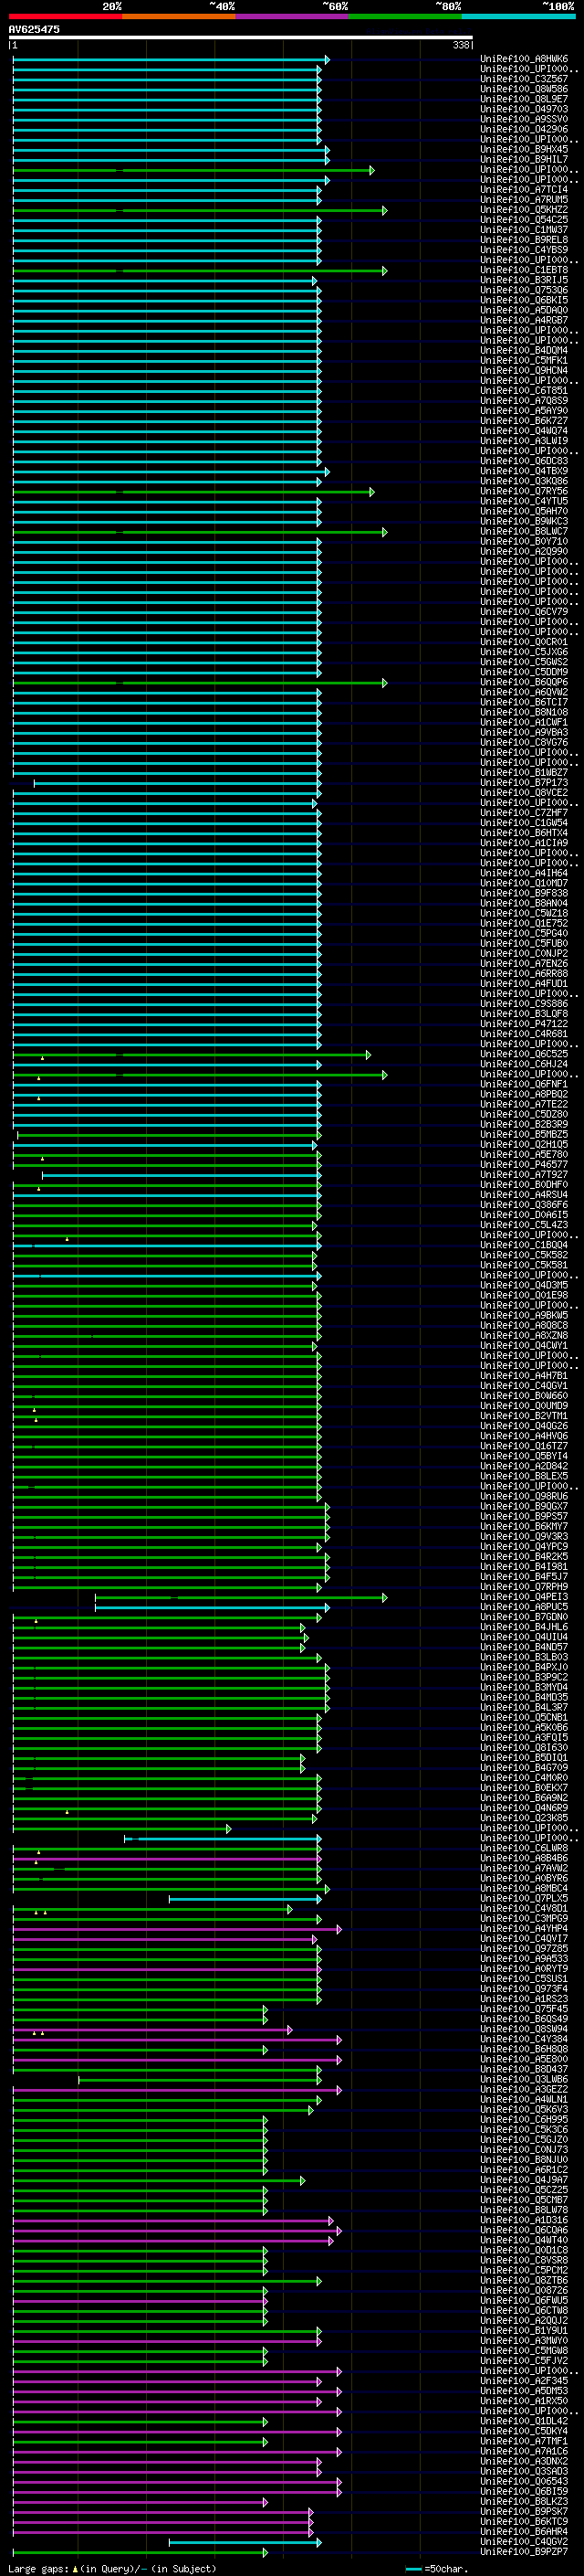The width and height of the screenshot is (584, 2576).
Task: Open the UniRef100_C3Z567 hit label
Action: click(524, 79)
